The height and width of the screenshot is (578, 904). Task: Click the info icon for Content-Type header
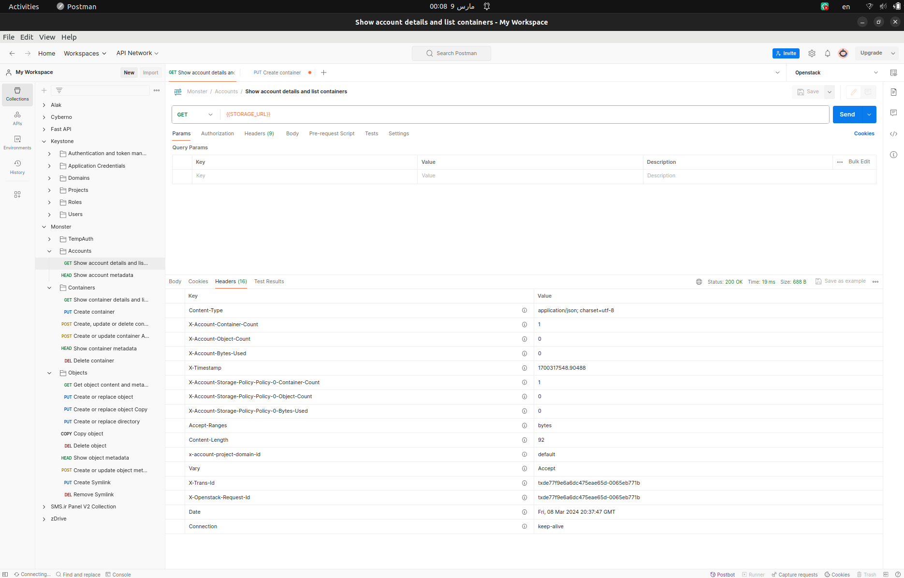coord(524,310)
